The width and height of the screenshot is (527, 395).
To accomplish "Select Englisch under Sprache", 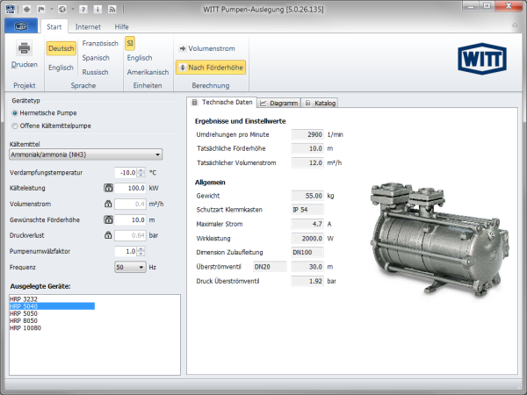I will (x=61, y=68).
